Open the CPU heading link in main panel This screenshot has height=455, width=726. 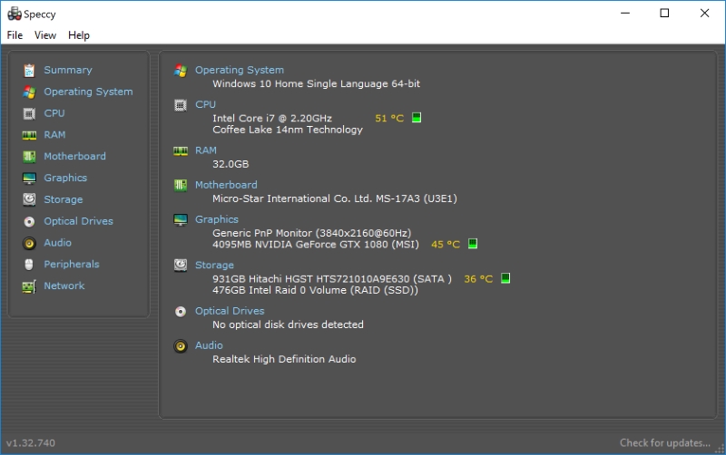[x=206, y=104]
